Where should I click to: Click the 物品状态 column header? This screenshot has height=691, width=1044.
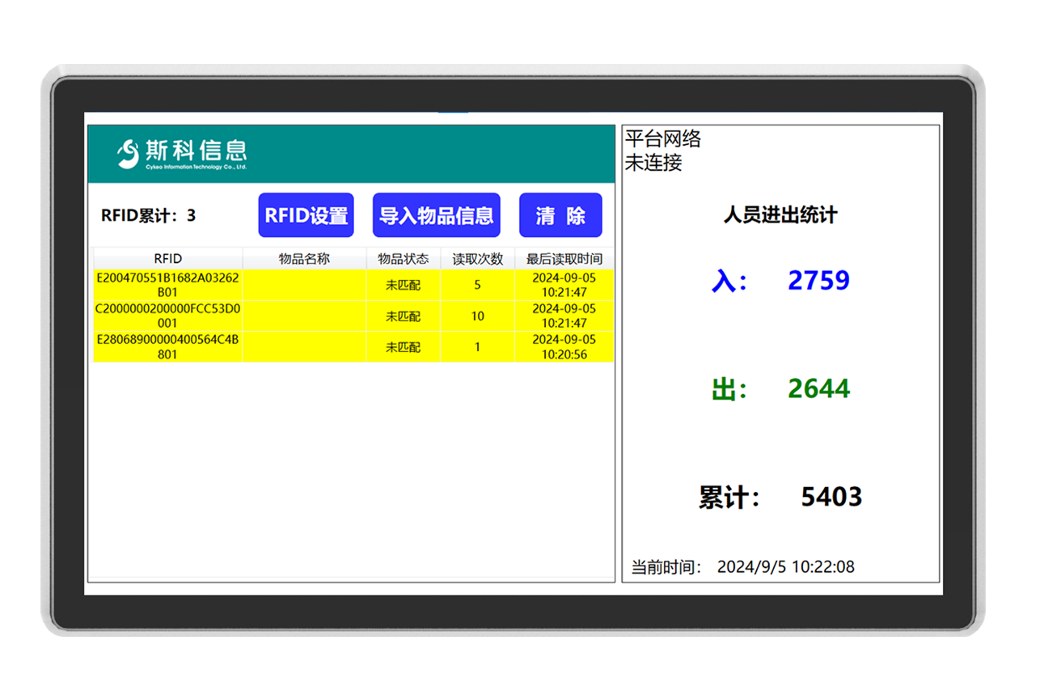402,258
